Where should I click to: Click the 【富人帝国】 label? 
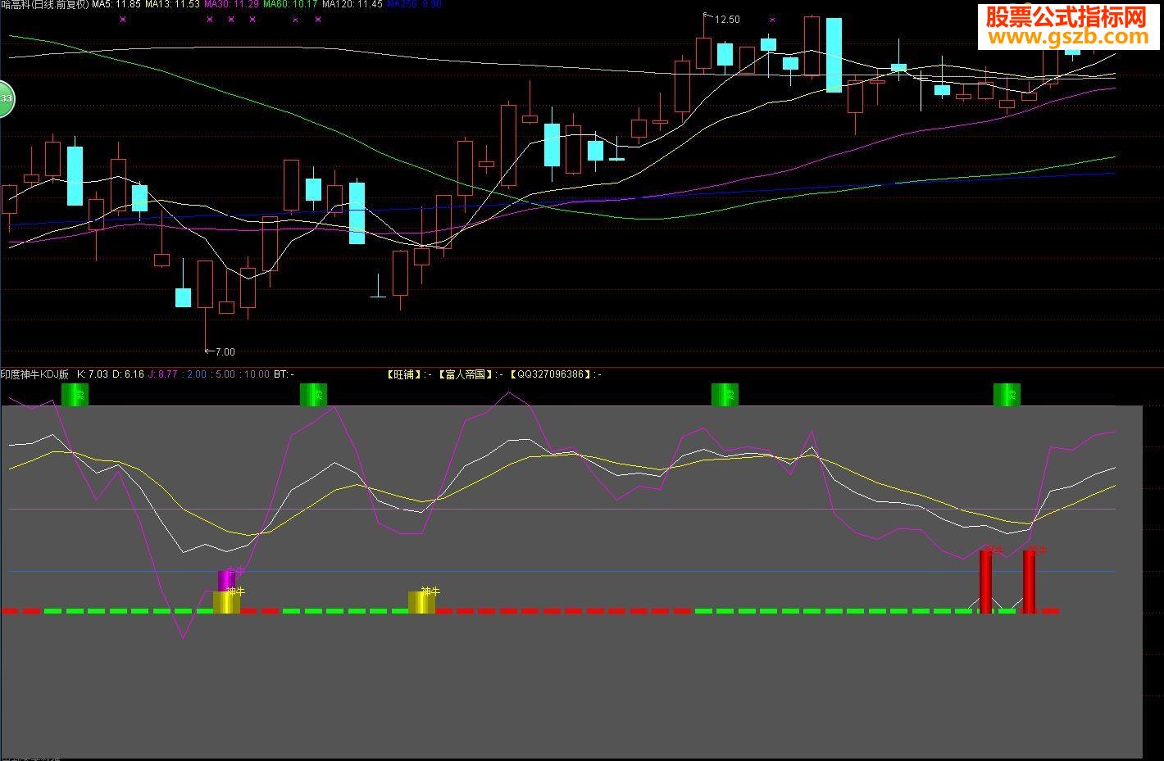click(465, 374)
